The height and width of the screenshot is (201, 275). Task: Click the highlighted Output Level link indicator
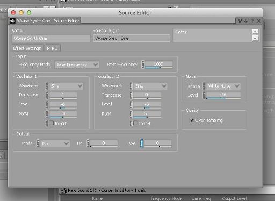click(142, 143)
